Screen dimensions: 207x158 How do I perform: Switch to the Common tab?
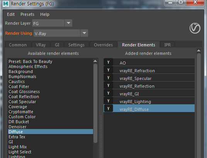18,45
